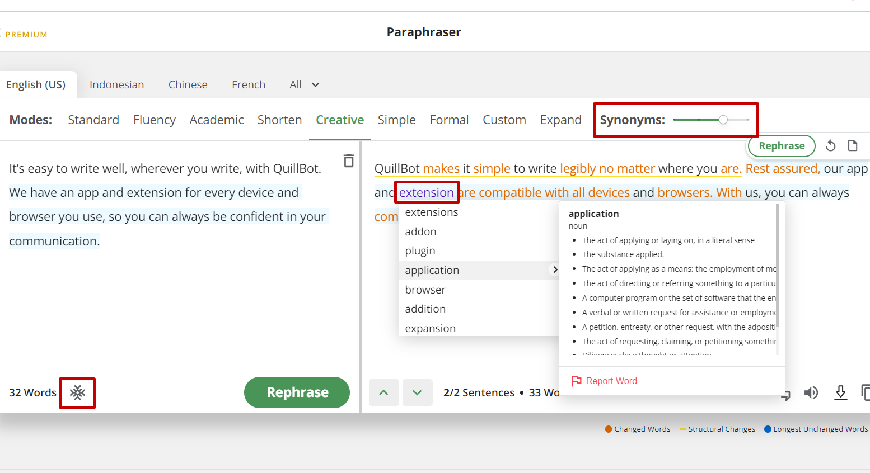Copy the output with the copy icon
The height and width of the screenshot is (473, 870).
(x=864, y=392)
